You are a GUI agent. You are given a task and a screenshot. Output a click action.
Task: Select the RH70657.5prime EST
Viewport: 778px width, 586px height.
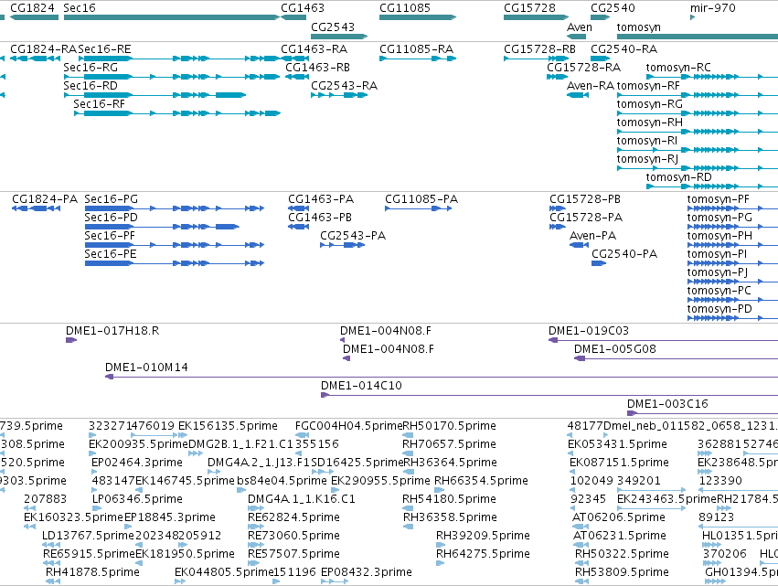[408, 453]
